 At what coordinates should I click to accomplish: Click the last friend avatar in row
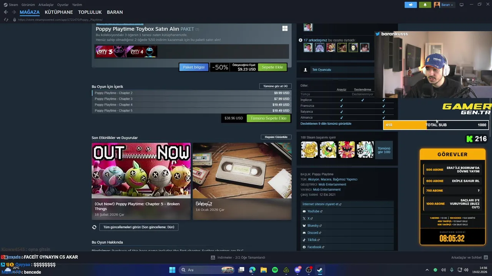(364, 48)
